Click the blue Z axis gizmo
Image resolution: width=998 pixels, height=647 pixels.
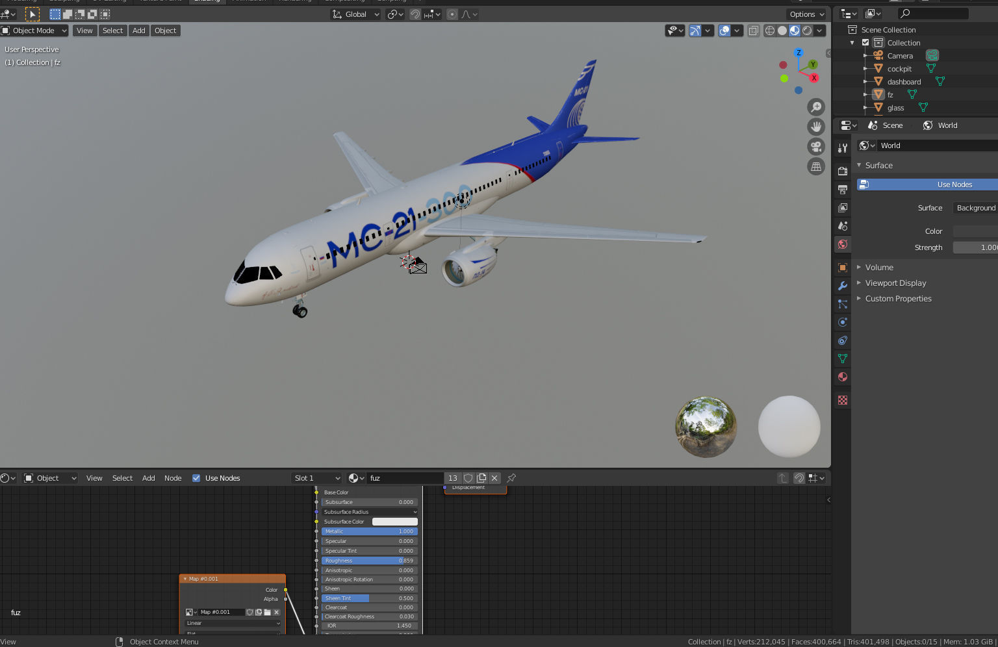(x=799, y=53)
